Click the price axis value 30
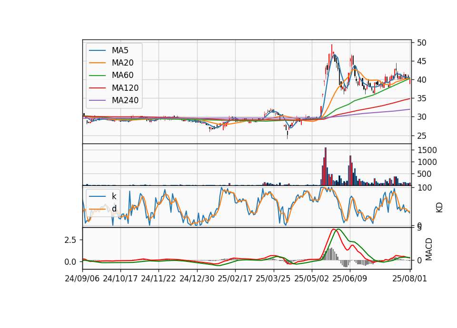The height and width of the screenshot is (328, 457). coord(421,117)
